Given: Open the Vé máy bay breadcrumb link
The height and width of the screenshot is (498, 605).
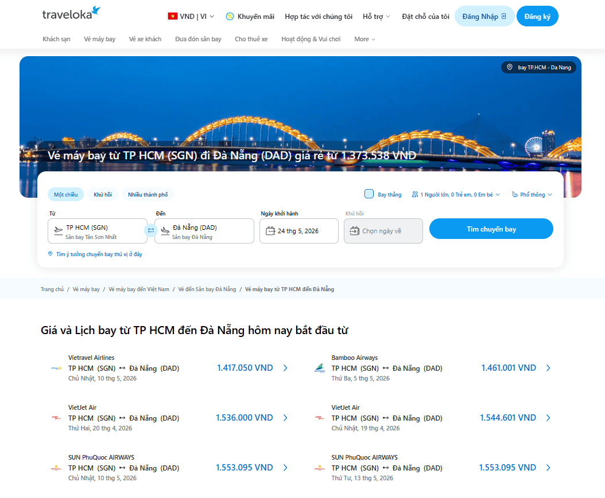Looking at the screenshot, I should pos(86,289).
